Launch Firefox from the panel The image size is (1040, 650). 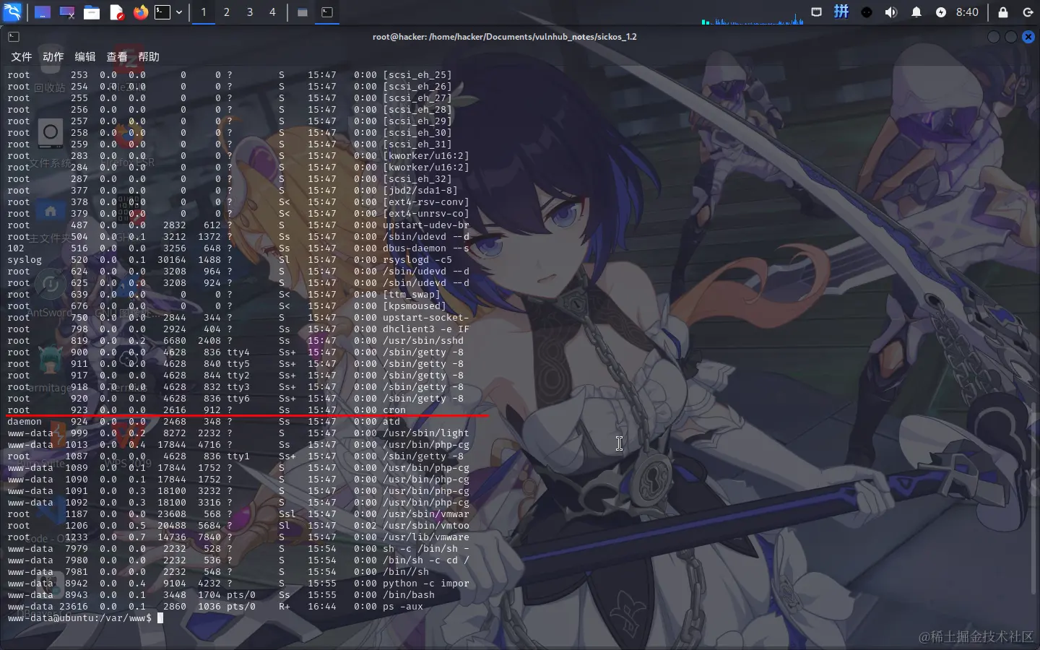(x=141, y=12)
